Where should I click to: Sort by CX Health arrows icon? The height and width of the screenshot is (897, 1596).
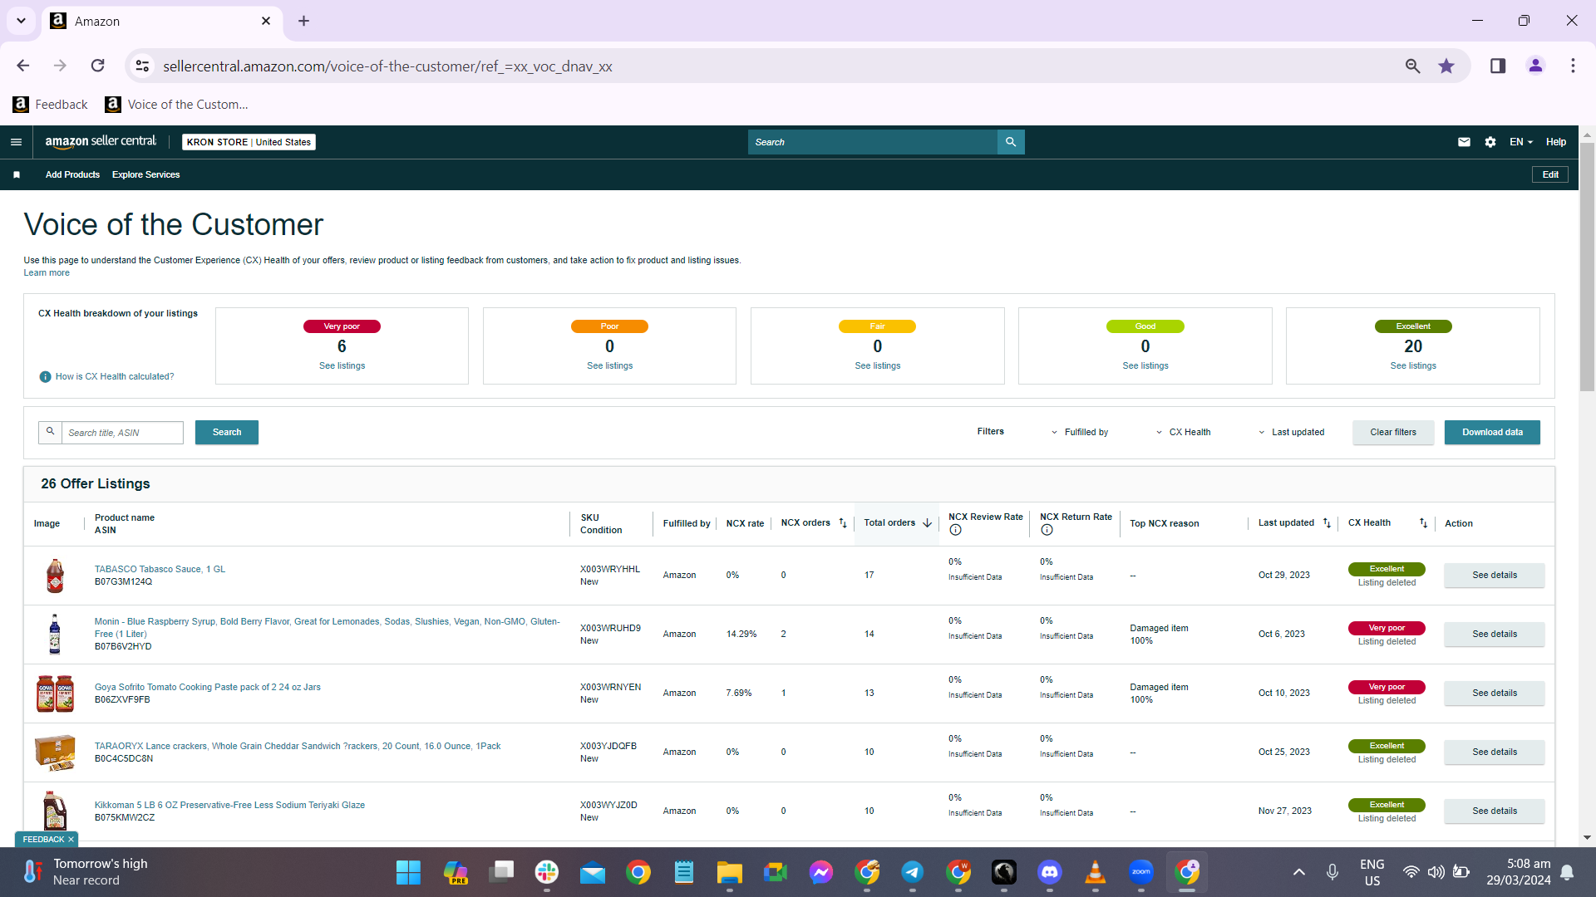pos(1423,523)
